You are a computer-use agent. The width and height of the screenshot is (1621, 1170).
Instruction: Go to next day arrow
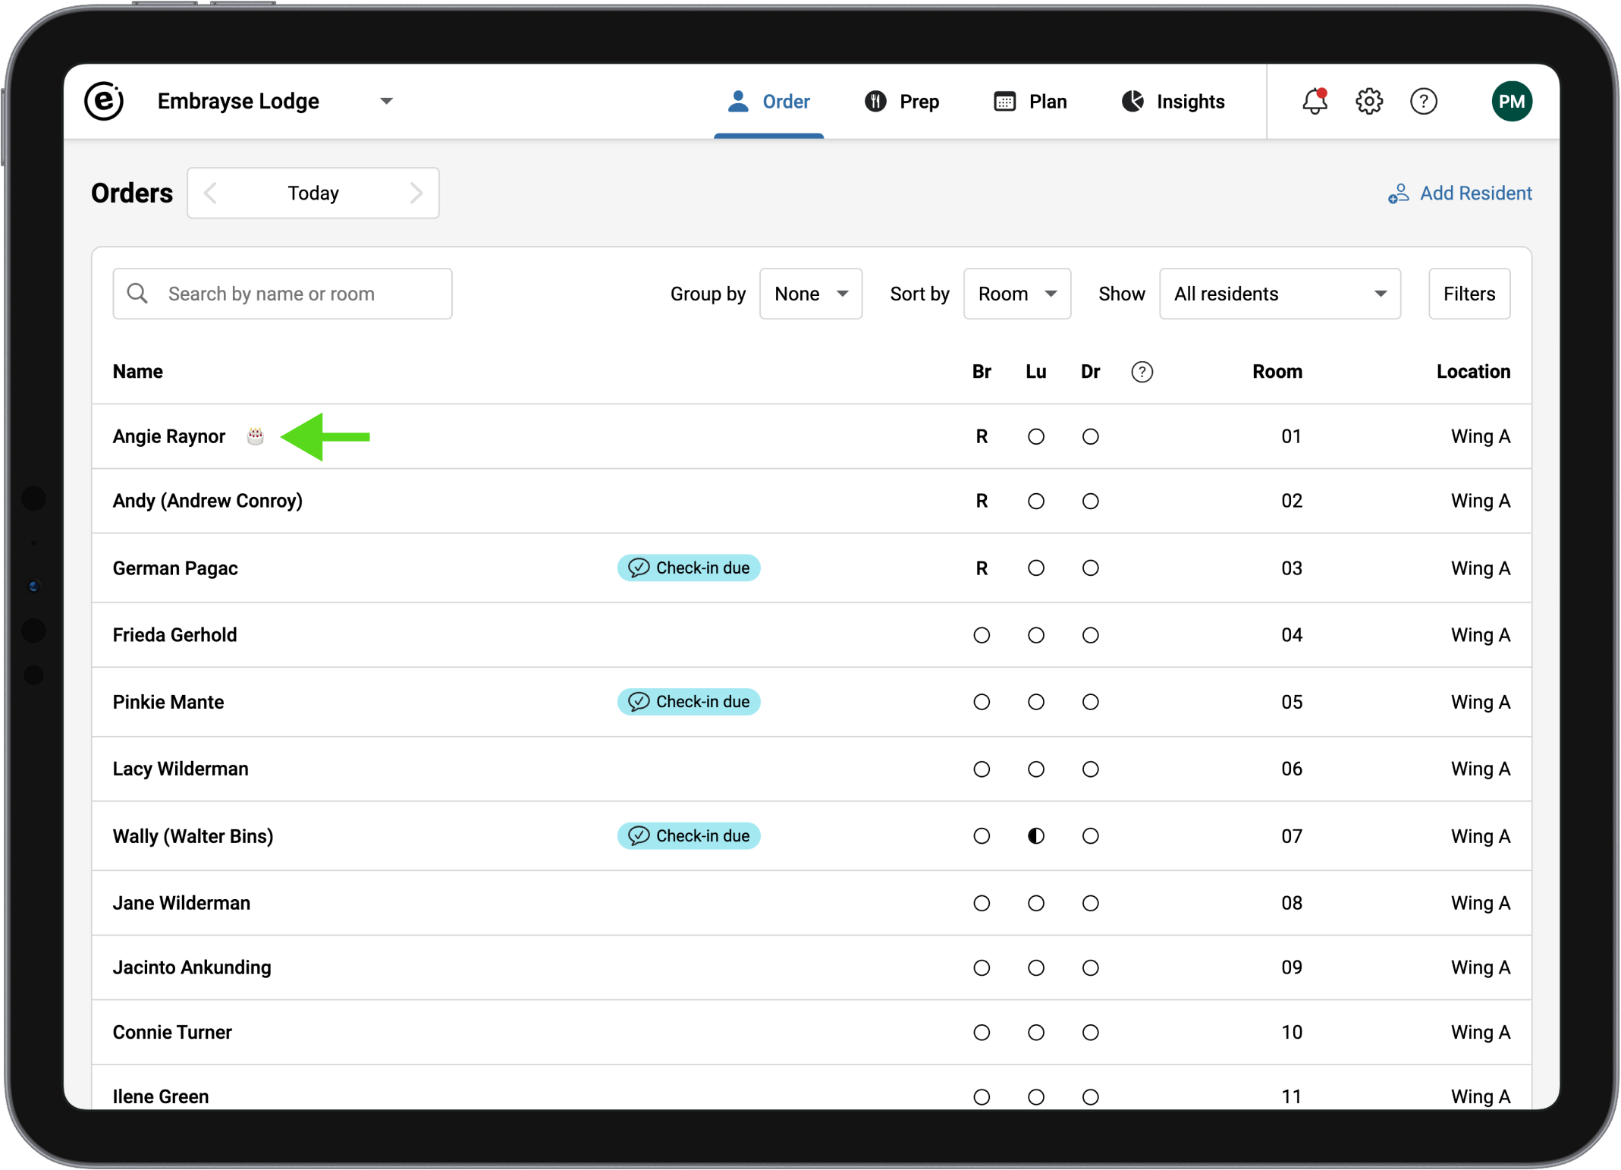tap(416, 193)
